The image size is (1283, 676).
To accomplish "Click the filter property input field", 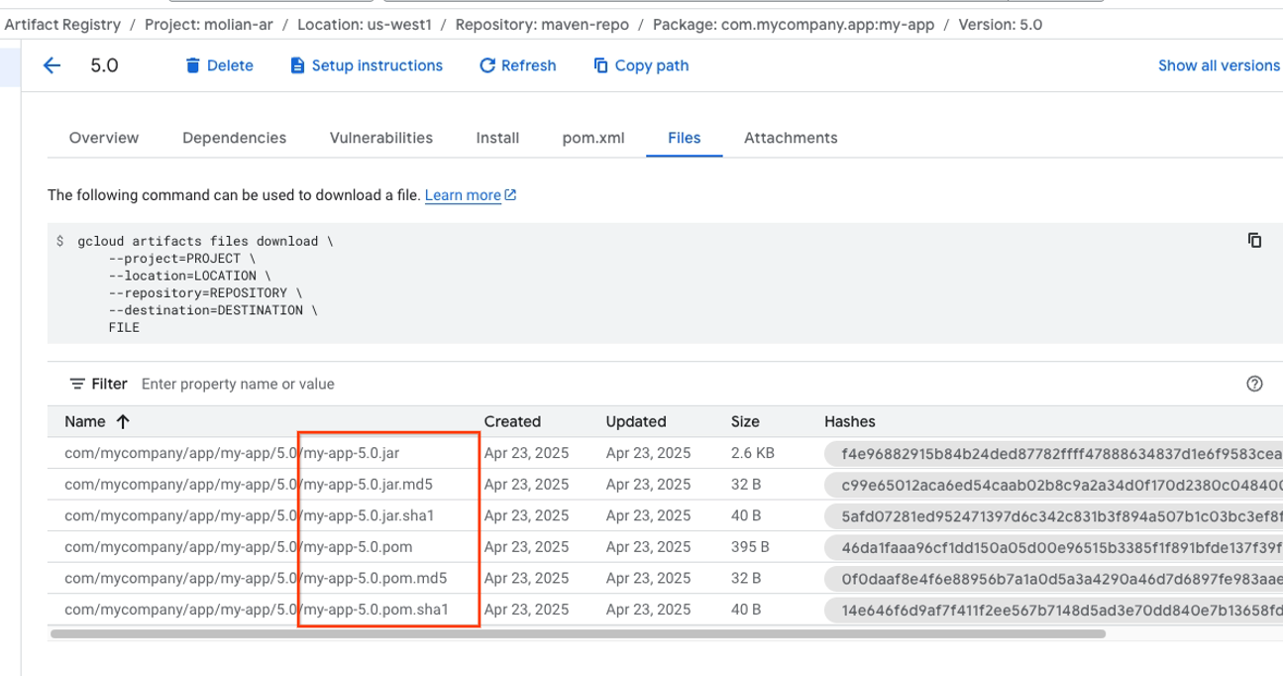I will [238, 384].
